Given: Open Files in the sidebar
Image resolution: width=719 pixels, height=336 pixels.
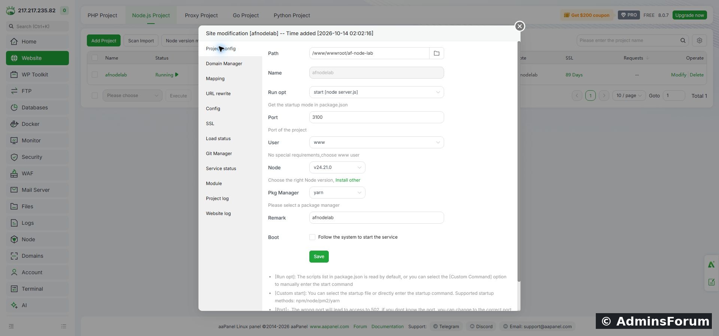Looking at the screenshot, I should [x=37, y=206].
